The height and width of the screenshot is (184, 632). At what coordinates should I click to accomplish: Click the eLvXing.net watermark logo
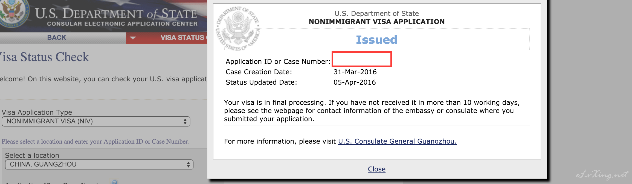tap(602, 175)
